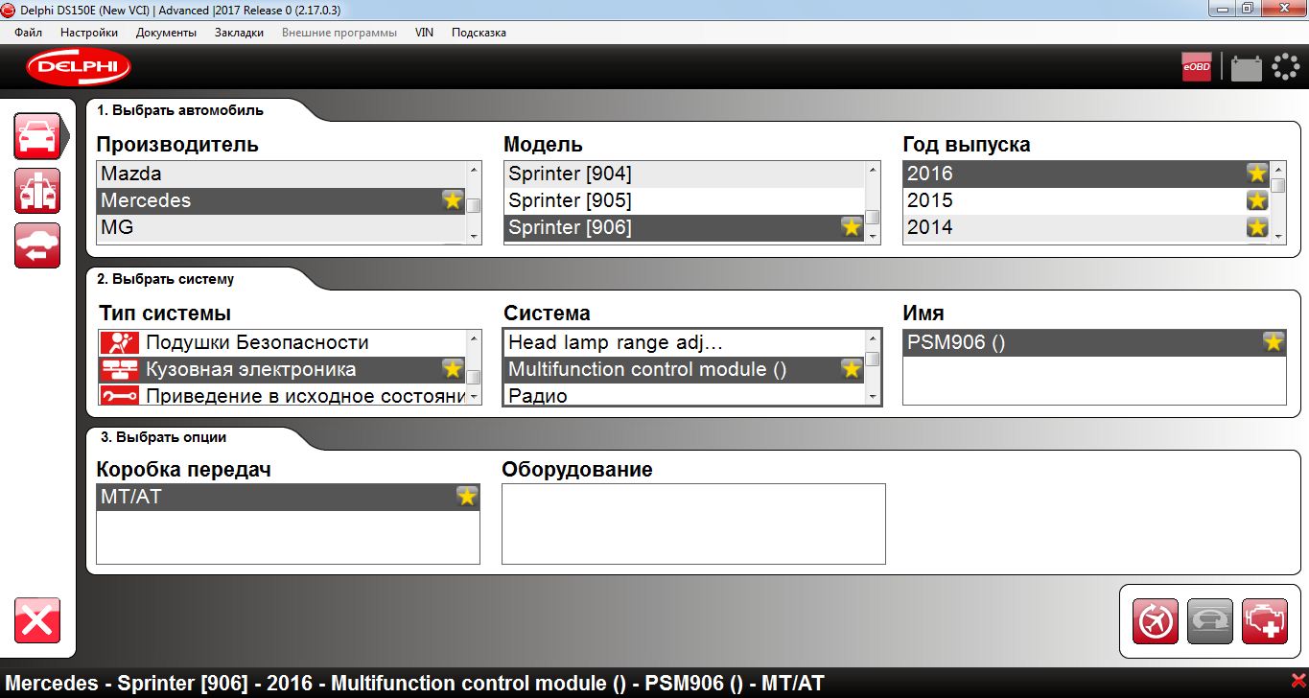Open the Файл menu
1309x698 pixels.
(29, 33)
